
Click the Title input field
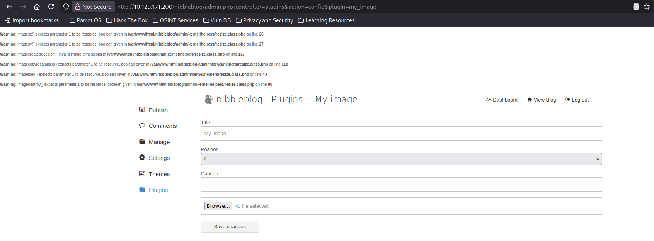coord(401,133)
